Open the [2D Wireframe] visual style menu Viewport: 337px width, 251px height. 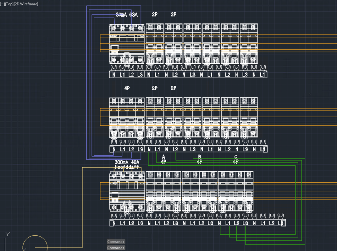[26, 4]
